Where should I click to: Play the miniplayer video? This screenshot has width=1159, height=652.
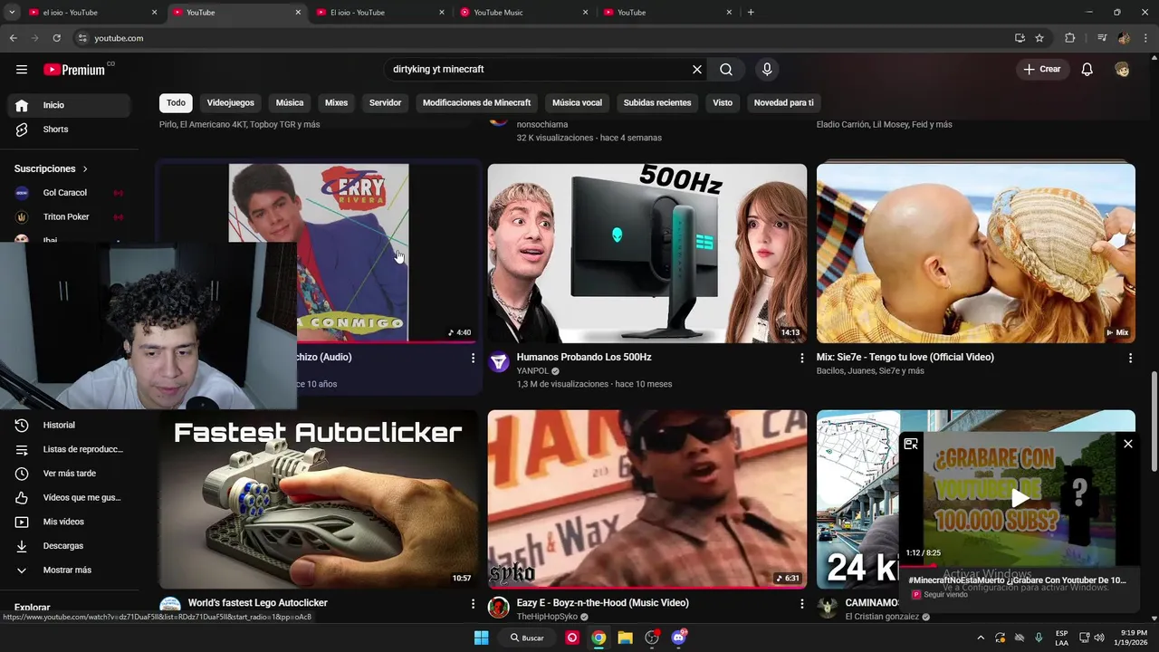tap(1020, 497)
